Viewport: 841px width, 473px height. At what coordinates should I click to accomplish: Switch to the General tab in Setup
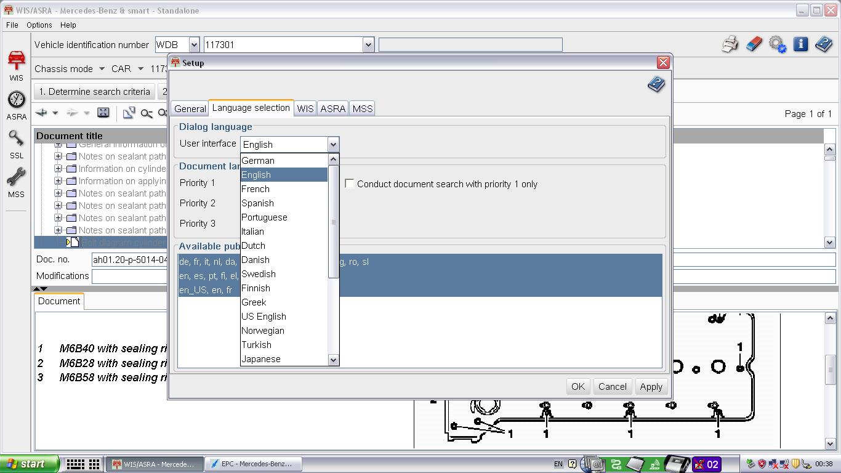coord(190,108)
